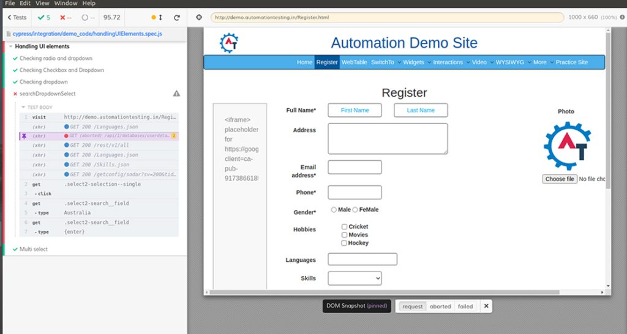Click the Automation Testing logo in header
Image resolution: width=627 pixels, height=334 pixels.
point(229,43)
